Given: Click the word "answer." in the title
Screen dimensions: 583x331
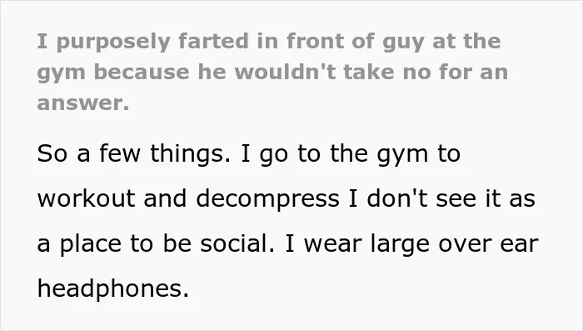Looking at the screenshot, I should [83, 103].
